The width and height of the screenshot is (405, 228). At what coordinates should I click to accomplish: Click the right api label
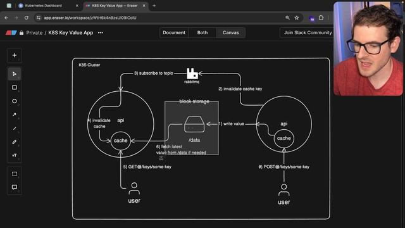click(x=284, y=124)
